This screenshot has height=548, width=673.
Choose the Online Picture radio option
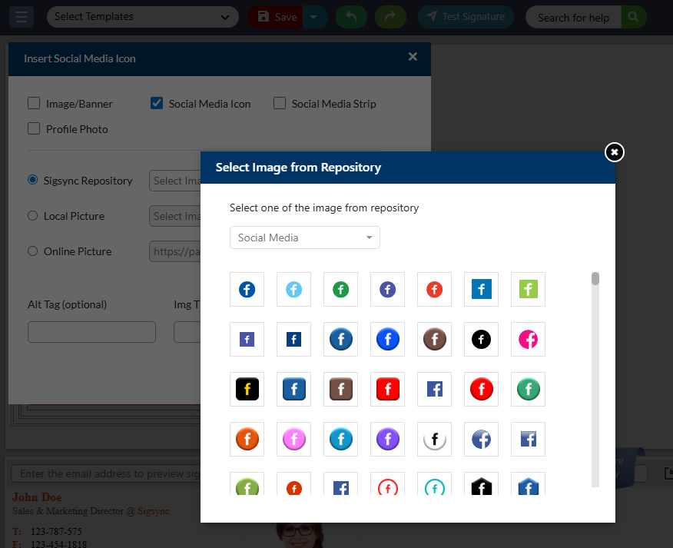[33, 251]
